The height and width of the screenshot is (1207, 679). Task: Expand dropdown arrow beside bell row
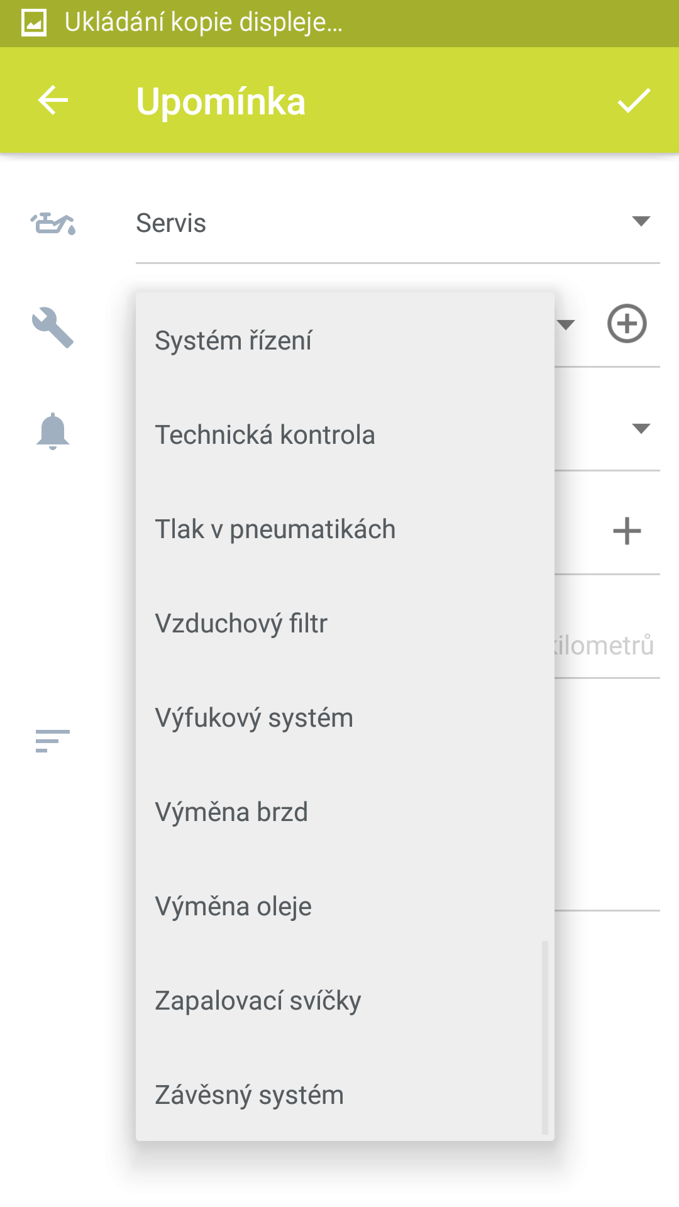click(641, 429)
